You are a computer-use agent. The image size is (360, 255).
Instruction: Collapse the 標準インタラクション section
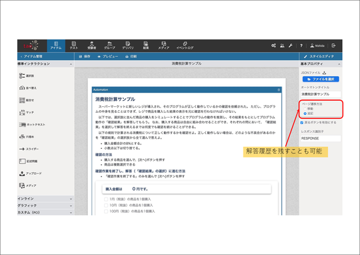(71, 64)
